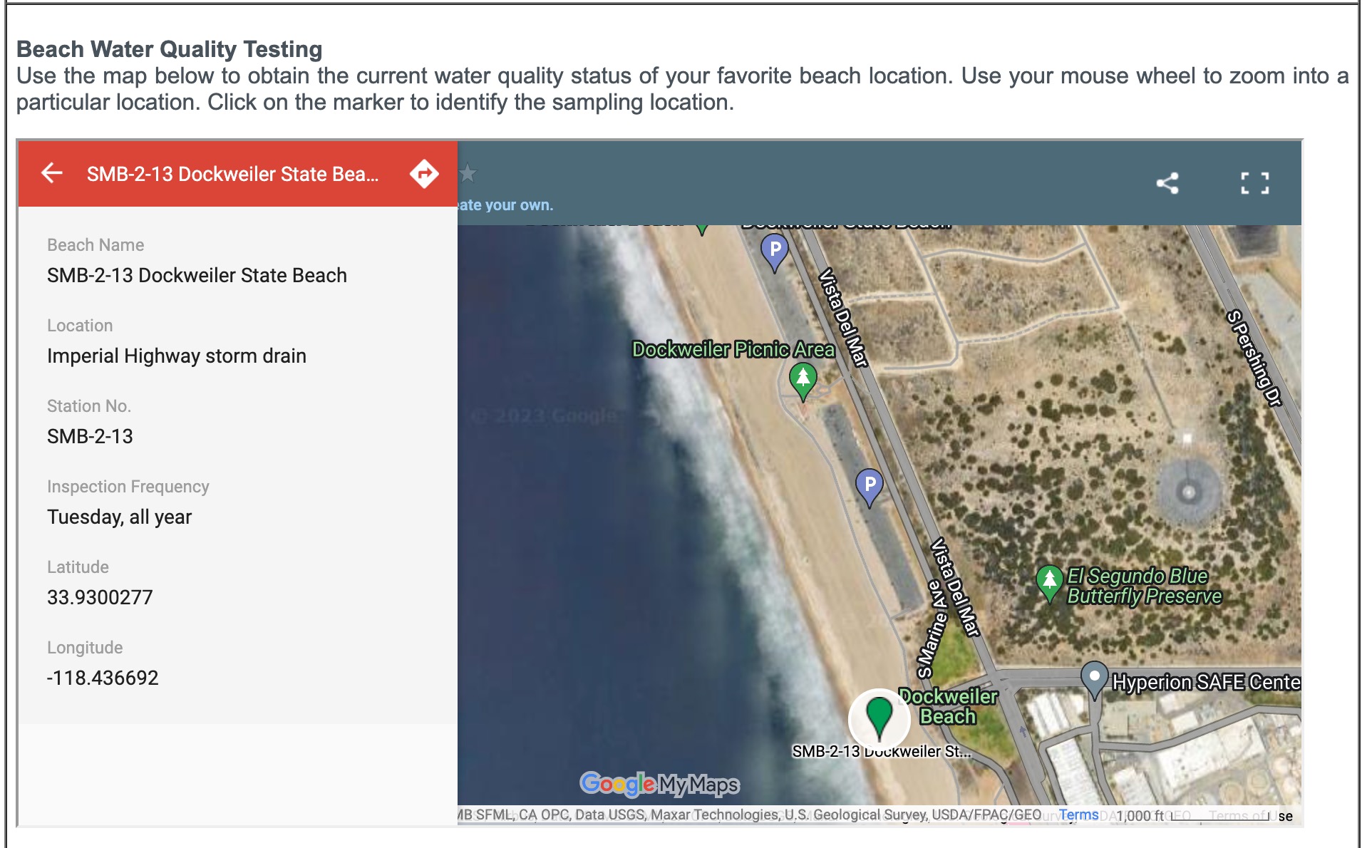Star this map with the star icon
Screen dimensions: 1367x848
pos(468,173)
